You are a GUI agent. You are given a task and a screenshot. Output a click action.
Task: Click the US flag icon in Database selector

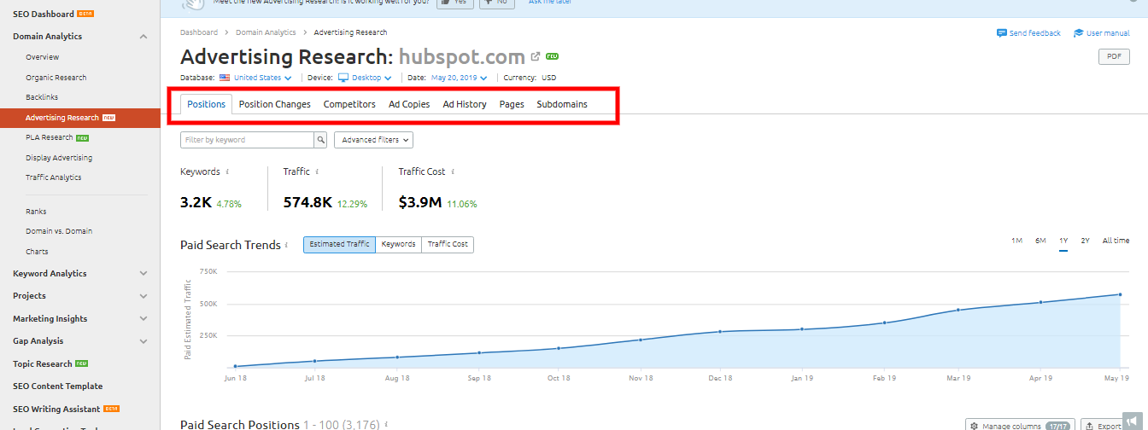tap(225, 78)
